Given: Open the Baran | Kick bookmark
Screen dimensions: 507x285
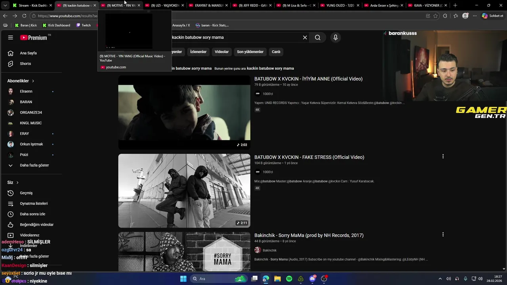Looking at the screenshot, I should click(x=26, y=25).
